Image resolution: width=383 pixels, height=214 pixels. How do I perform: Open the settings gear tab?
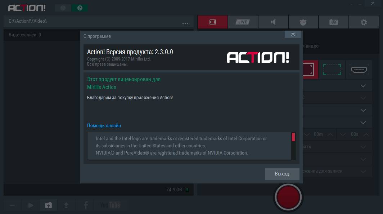pyautogui.click(x=364, y=22)
